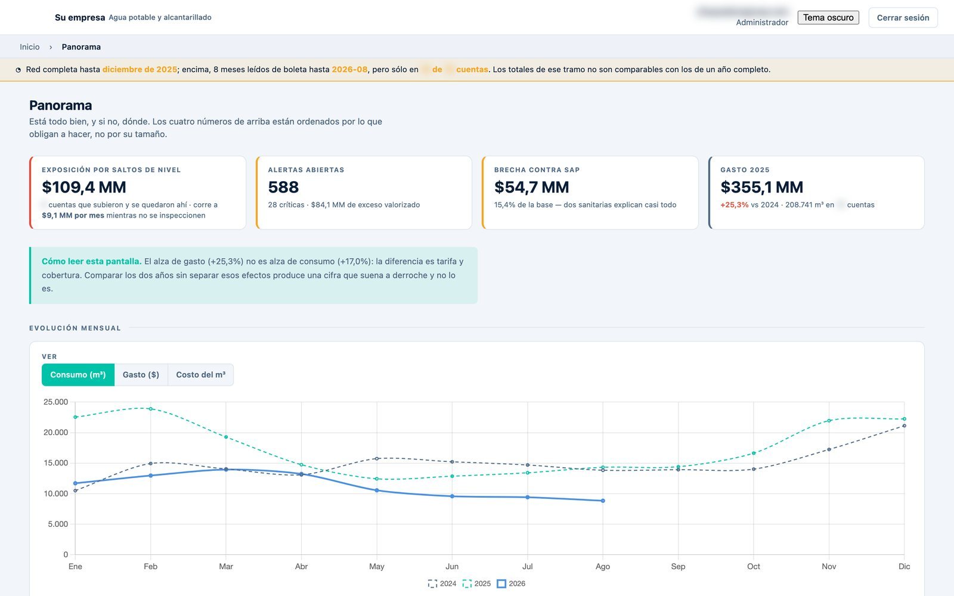Select the Panorama breadcrumb item
954x596 pixels.
[x=81, y=47]
